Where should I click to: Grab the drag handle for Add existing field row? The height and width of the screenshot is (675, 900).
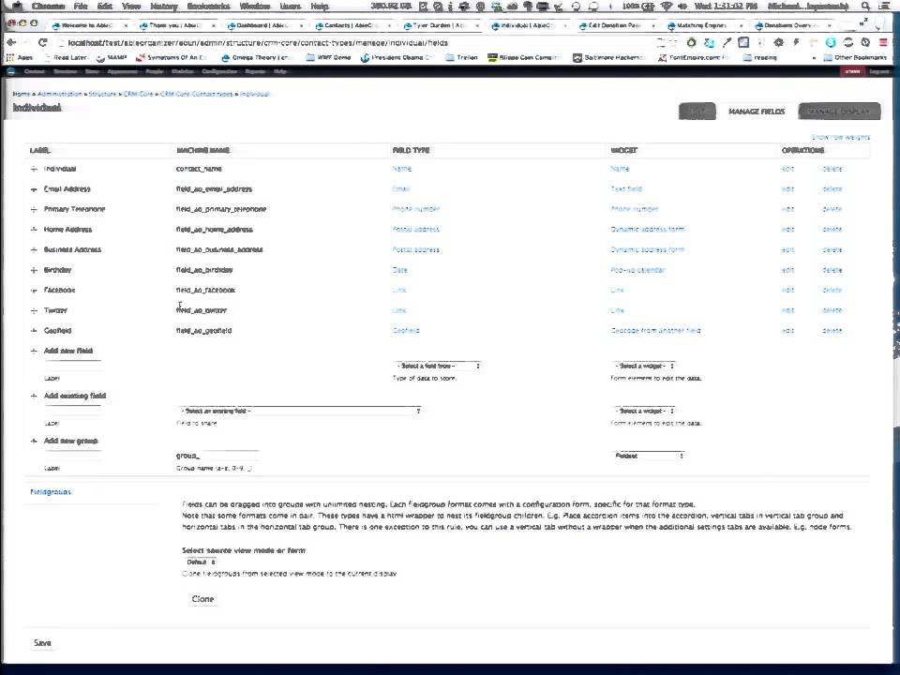click(34, 396)
